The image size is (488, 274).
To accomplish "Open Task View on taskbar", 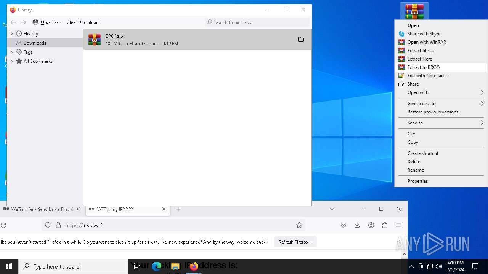I will point(137,266).
